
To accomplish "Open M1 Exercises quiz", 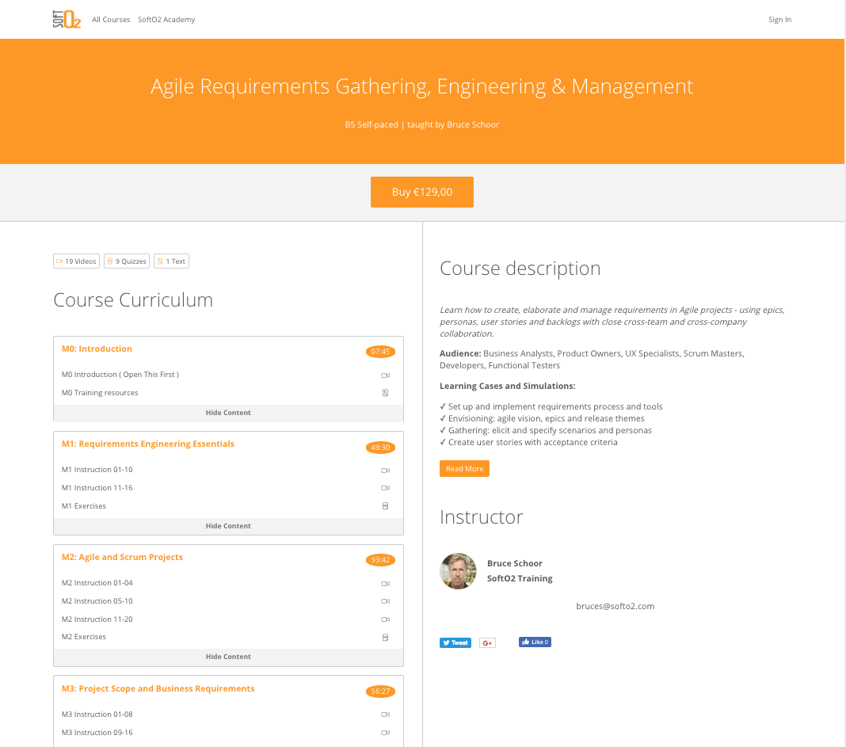I will 84,506.
